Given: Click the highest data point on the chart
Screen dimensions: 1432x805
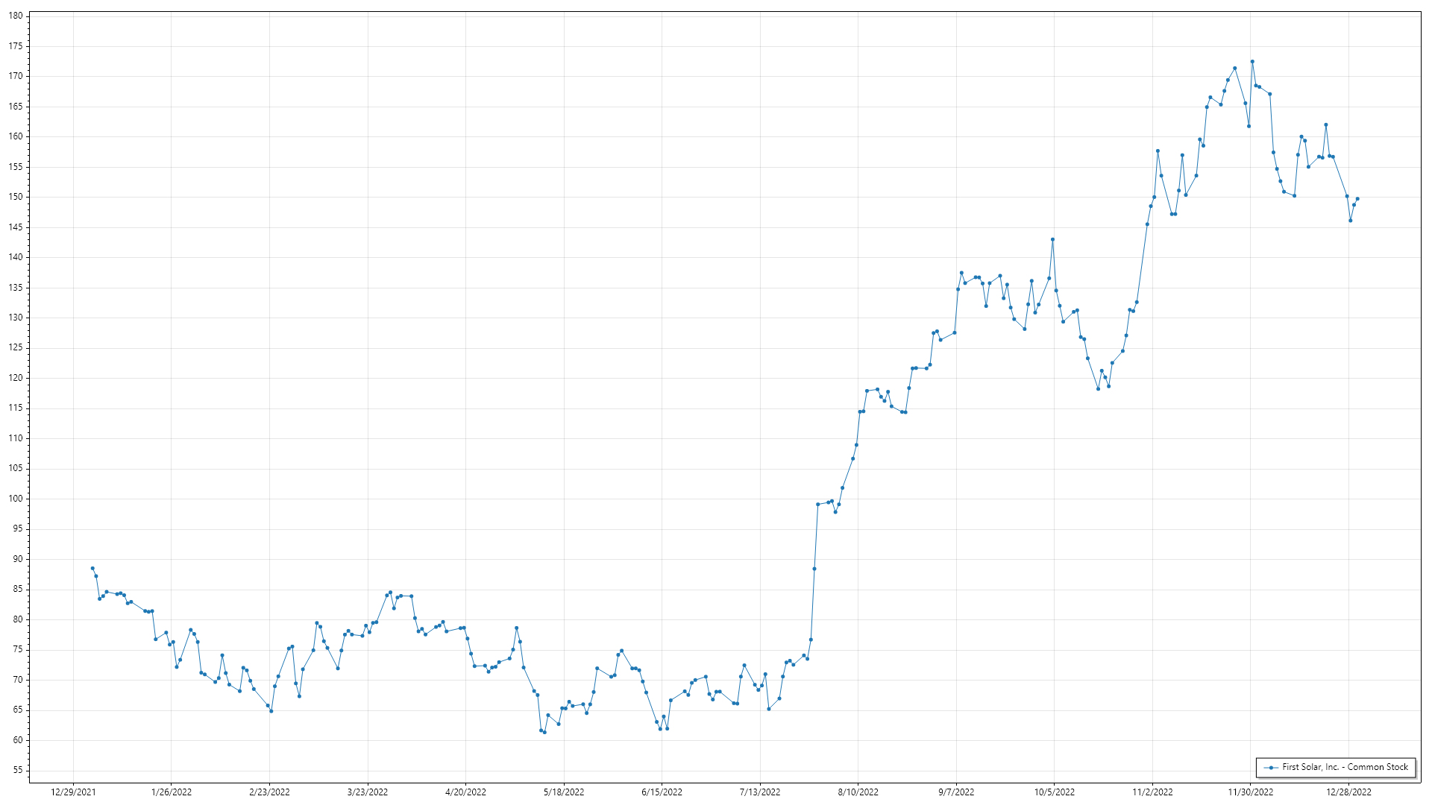Looking at the screenshot, I should (x=1252, y=62).
